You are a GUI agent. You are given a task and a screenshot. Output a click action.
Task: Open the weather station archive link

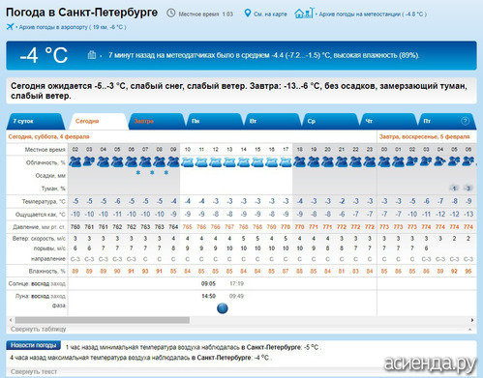[373, 15]
